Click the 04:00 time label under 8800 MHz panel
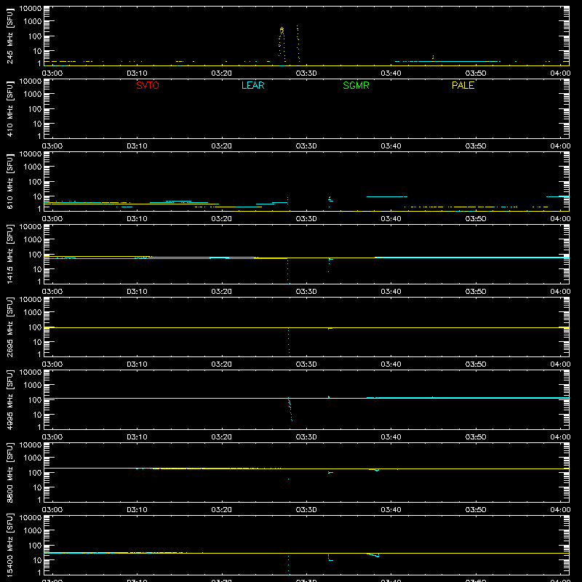 point(560,510)
